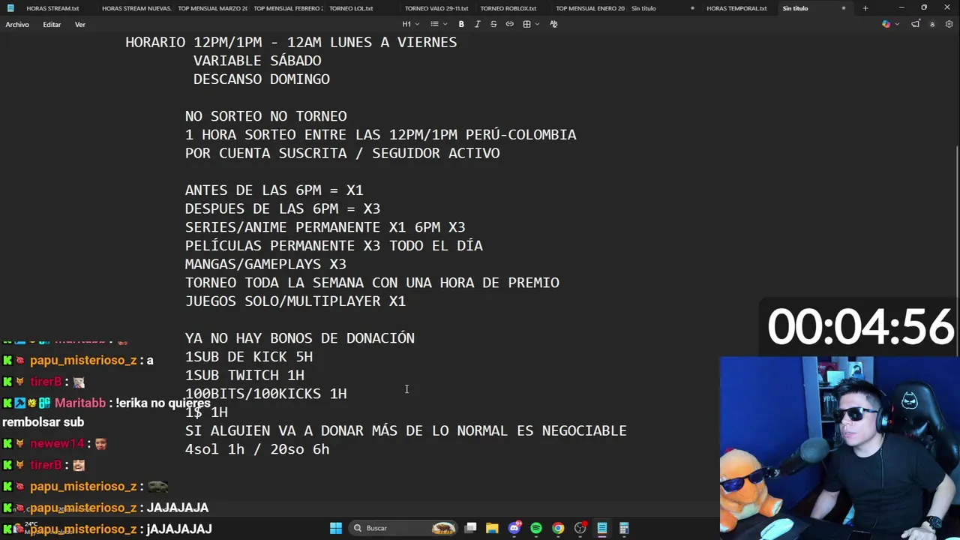The height and width of the screenshot is (540, 960).
Task: Apply strikethrough formatting from the toolbar
Action: click(493, 24)
